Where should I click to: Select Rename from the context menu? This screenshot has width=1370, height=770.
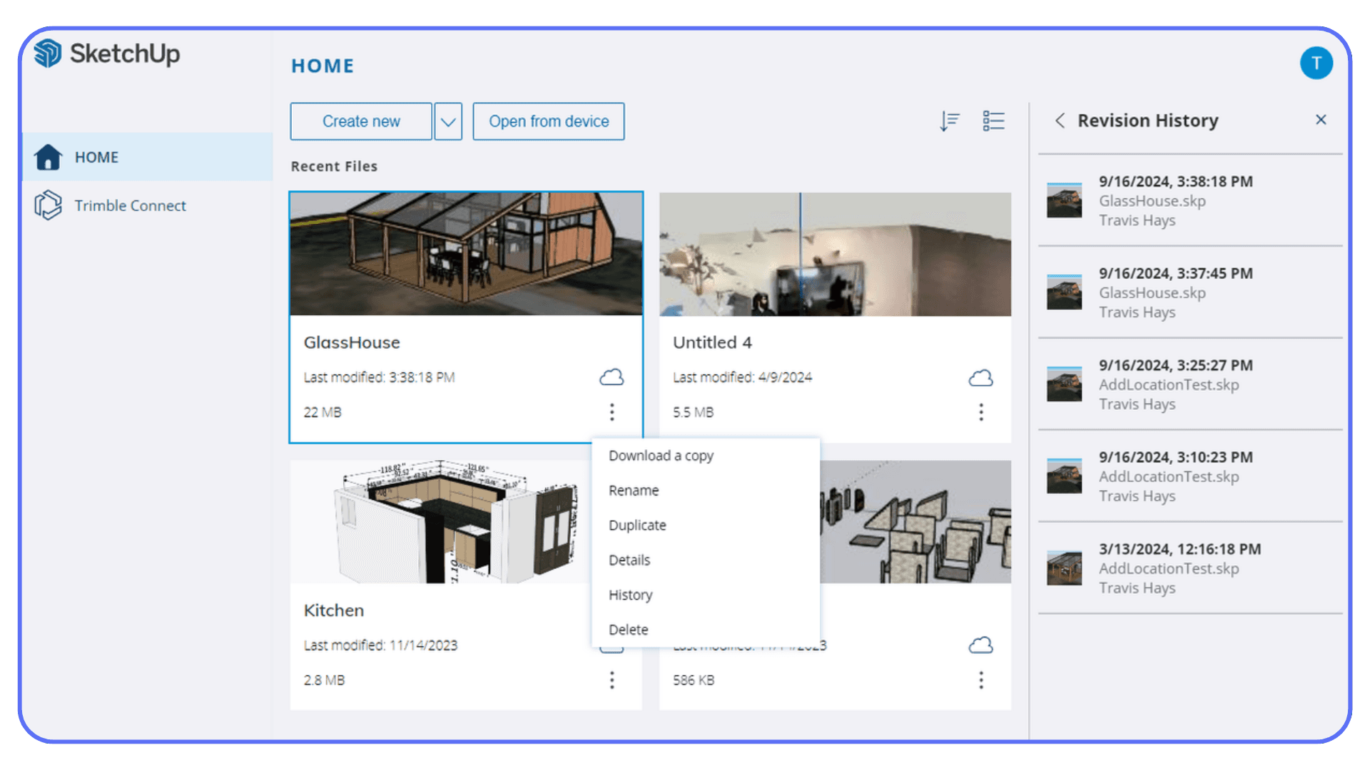click(x=634, y=490)
